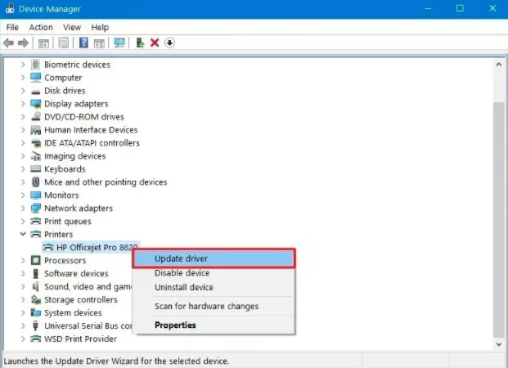
Task: Collapse the Printers node
Action: tap(23, 234)
